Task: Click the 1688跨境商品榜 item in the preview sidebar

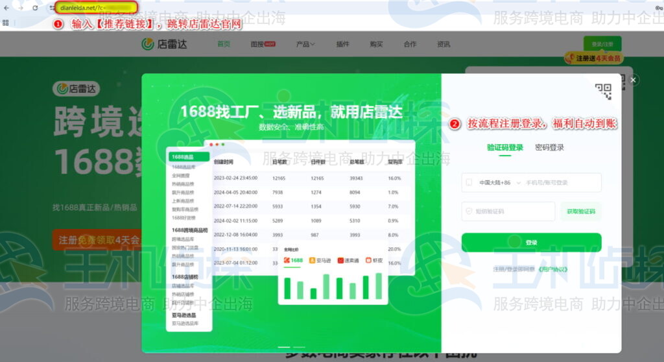Action: 189,230
